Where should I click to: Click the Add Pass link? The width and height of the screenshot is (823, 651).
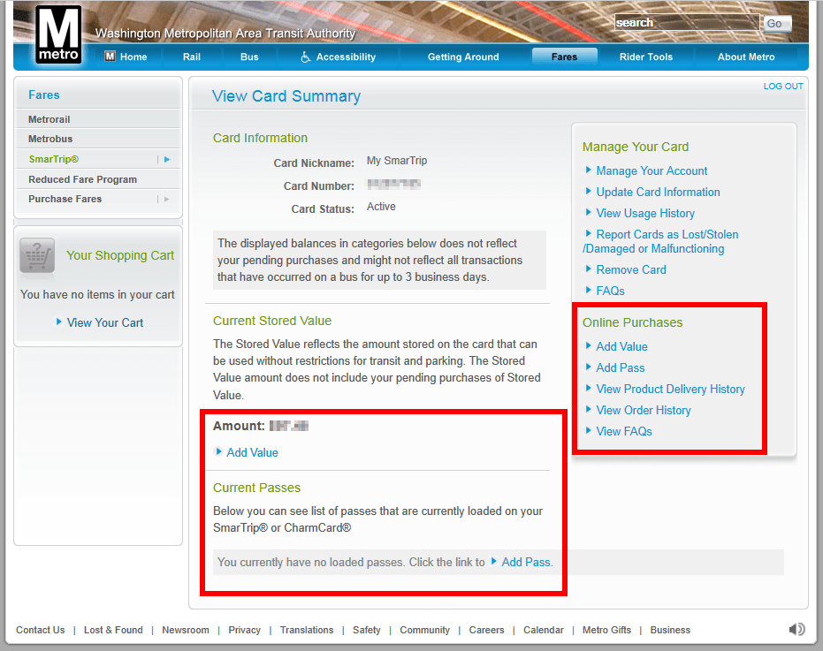click(621, 367)
